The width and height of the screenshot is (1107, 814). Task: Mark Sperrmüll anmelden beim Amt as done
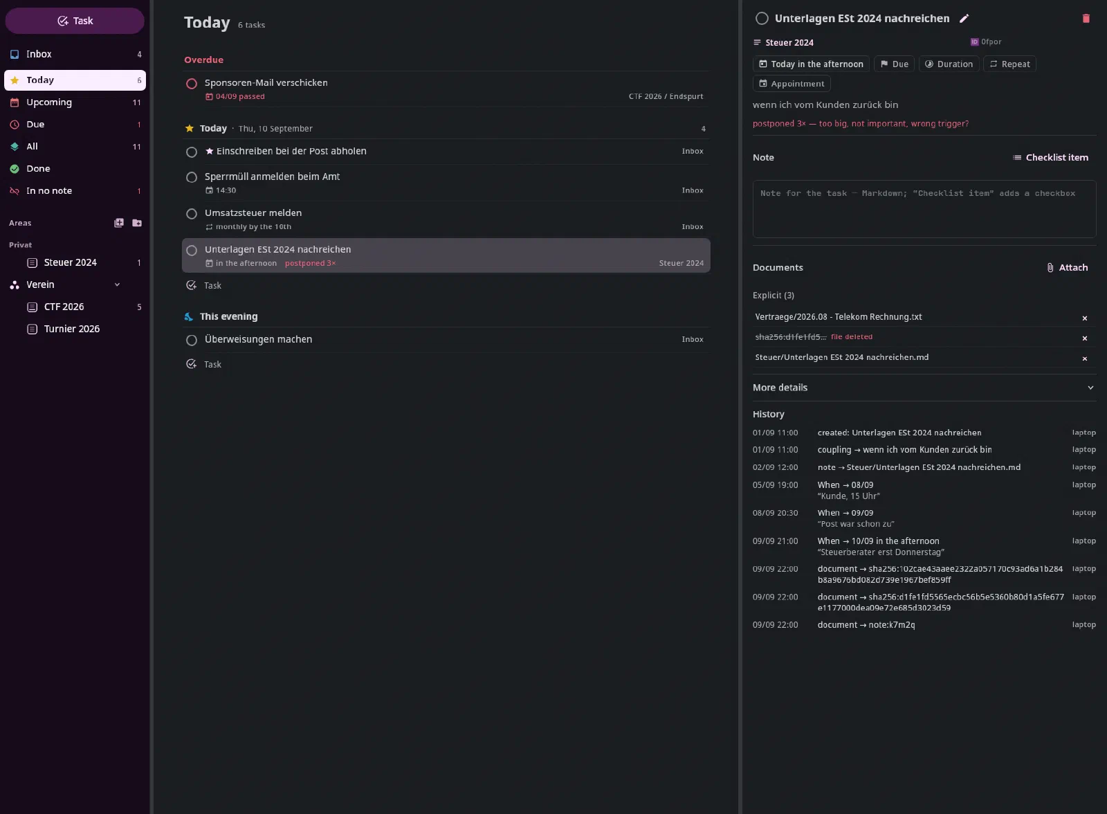click(x=192, y=178)
